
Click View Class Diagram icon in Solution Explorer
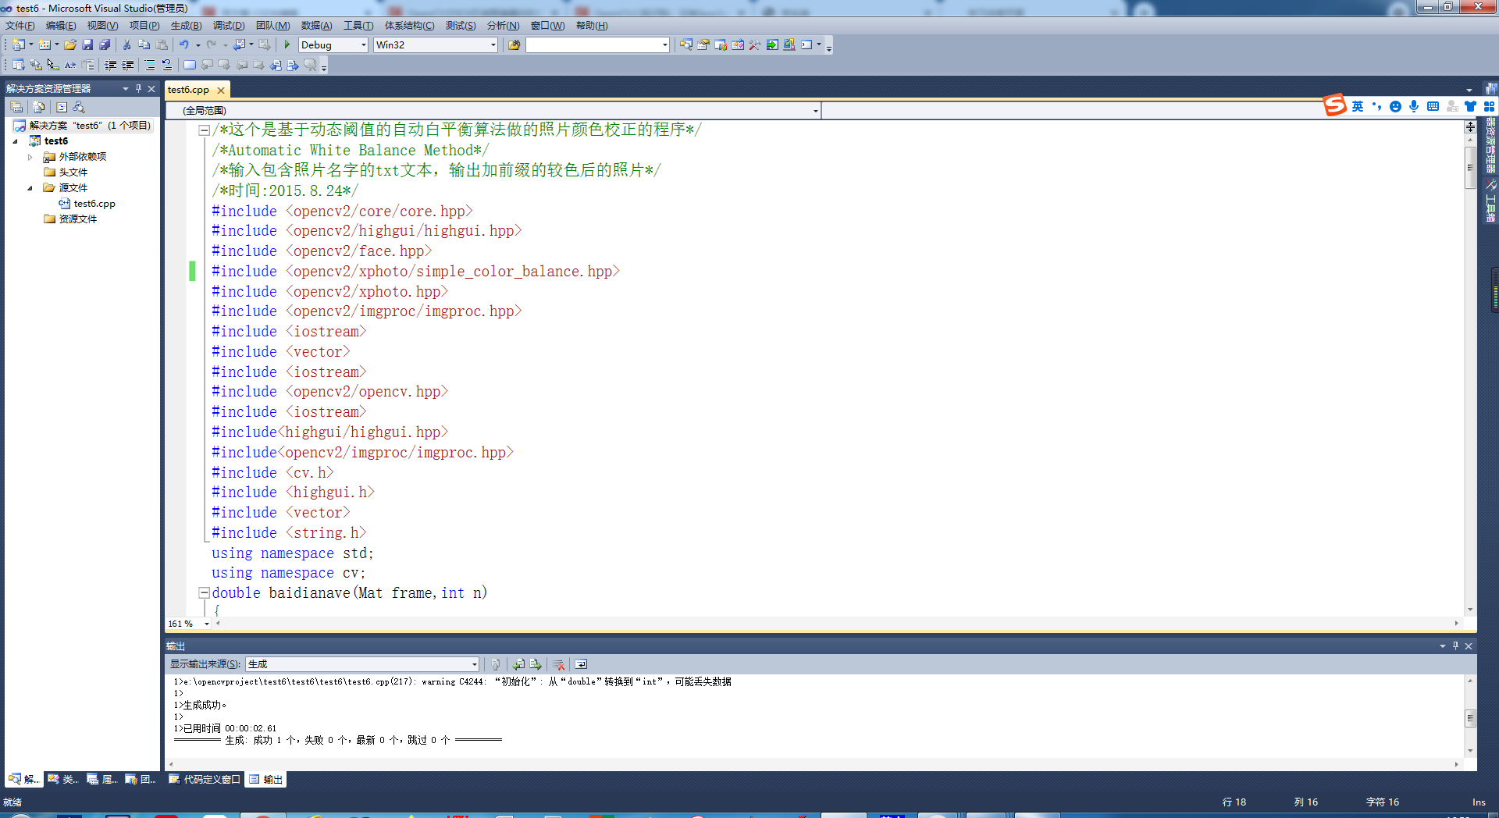[x=79, y=107]
